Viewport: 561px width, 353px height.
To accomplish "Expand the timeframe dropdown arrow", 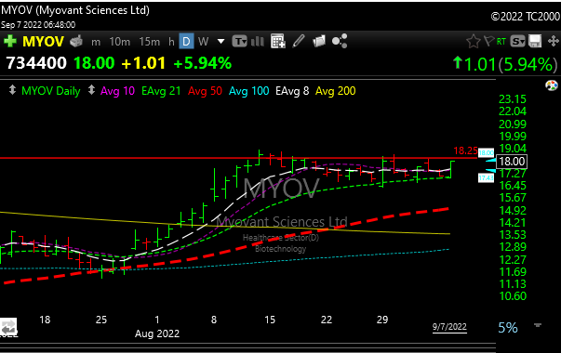I will point(221,42).
